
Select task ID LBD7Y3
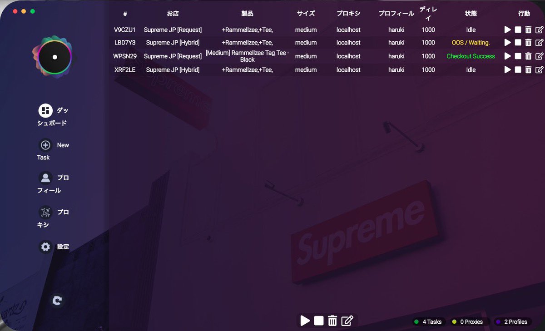point(125,43)
